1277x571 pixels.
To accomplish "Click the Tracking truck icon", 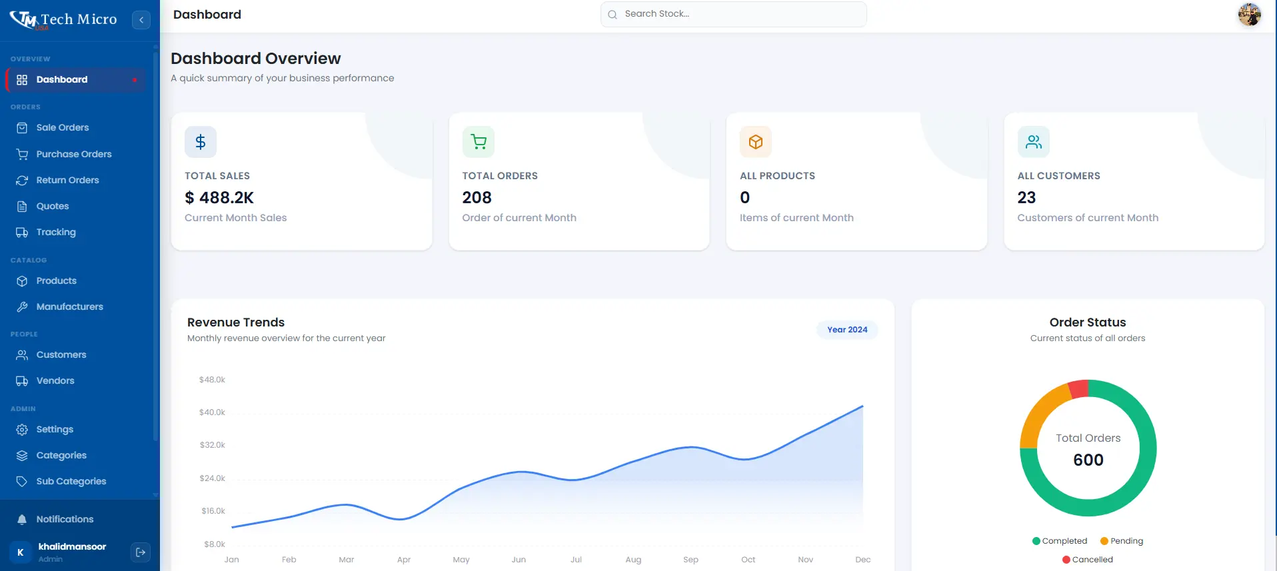I will tap(22, 233).
